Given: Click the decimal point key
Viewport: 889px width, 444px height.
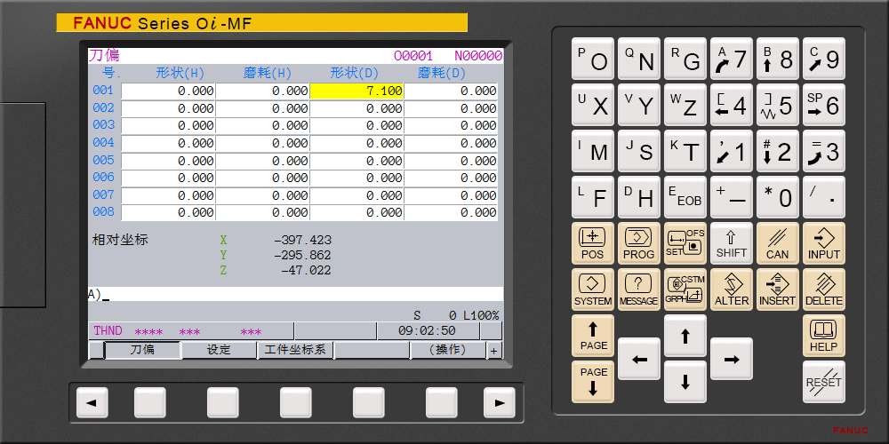Looking at the screenshot, I should tap(824, 197).
